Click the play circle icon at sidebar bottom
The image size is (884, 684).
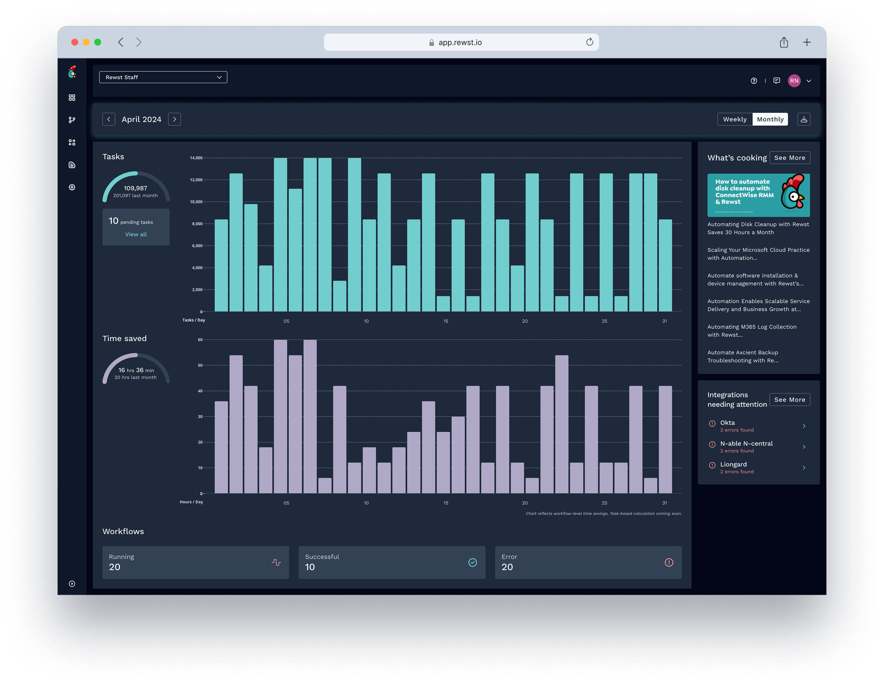pyautogui.click(x=72, y=584)
